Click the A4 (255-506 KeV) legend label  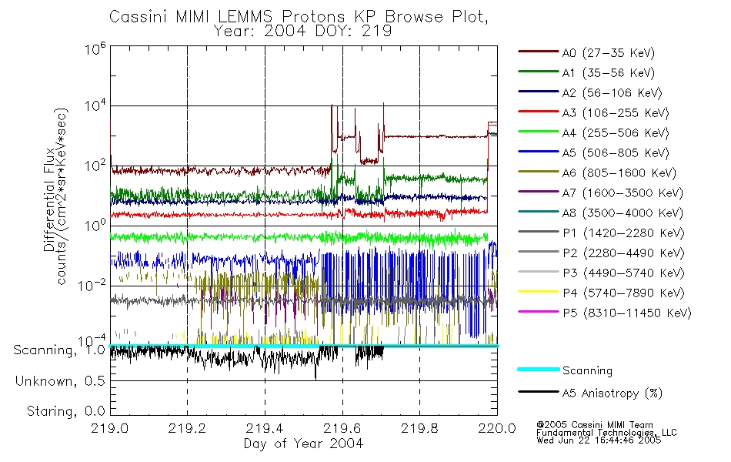click(x=616, y=133)
